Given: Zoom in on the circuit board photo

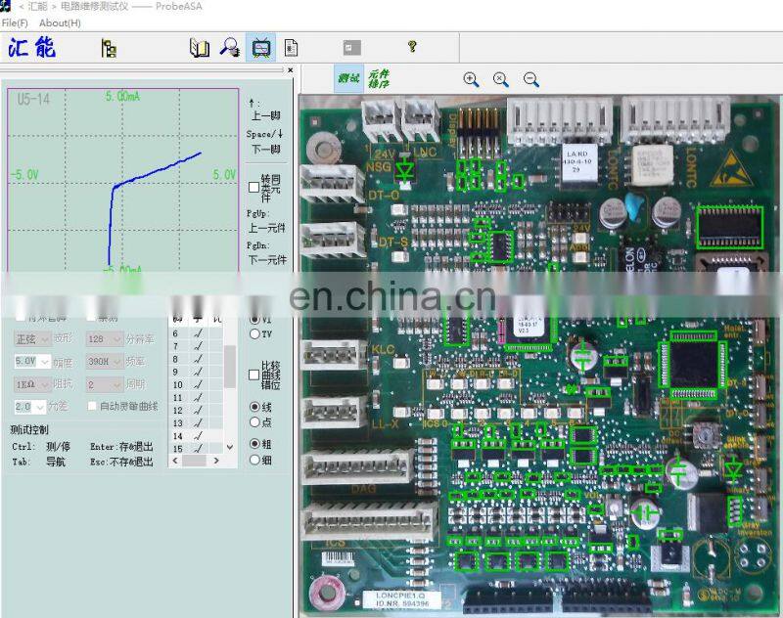Looking at the screenshot, I should 473,80.
